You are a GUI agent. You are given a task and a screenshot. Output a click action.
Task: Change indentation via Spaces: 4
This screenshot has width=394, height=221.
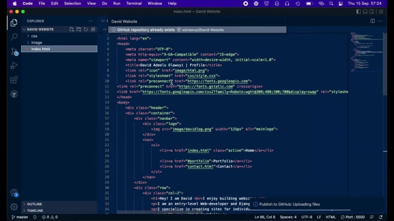tap(288, 217)
